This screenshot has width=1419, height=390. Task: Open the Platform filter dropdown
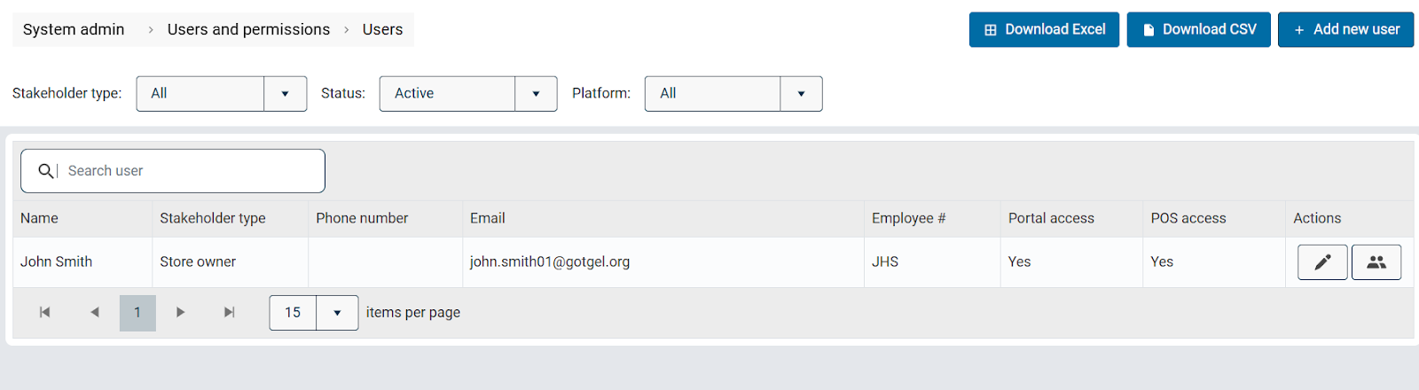coord(801,94)
